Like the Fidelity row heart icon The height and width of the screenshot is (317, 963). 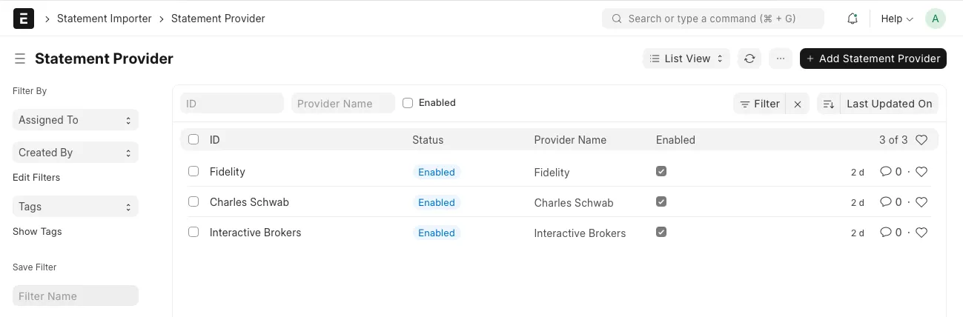[x=921, y=172]
